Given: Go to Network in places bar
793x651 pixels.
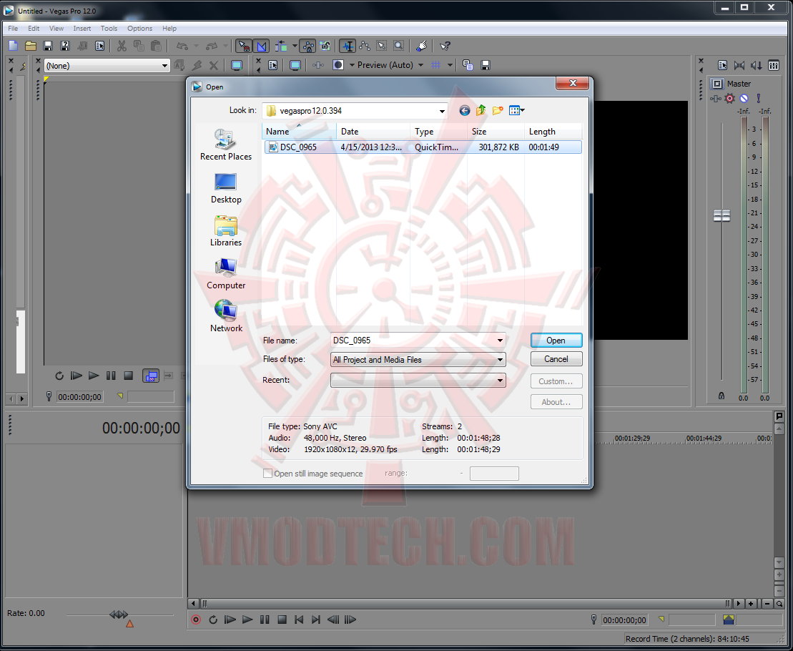Looking at the screenshot, I should (225, 316).
